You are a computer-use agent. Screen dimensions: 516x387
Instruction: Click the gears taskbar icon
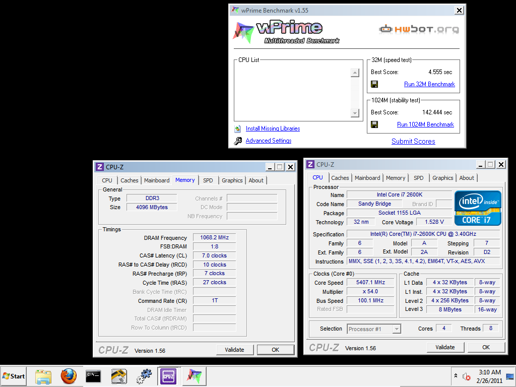(144, 376)
